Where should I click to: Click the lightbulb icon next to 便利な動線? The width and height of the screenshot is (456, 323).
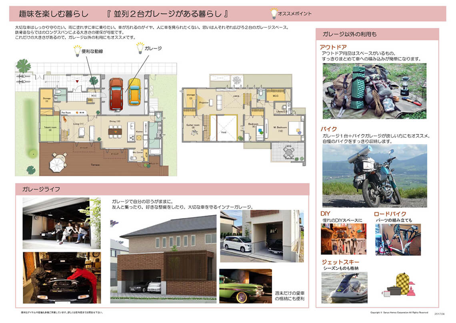[76, 50]
